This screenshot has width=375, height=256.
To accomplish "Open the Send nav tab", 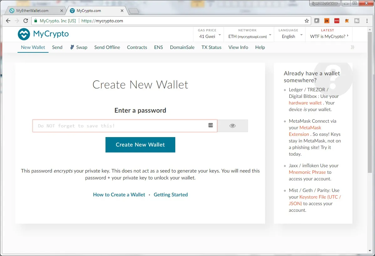I will (57, 47).
